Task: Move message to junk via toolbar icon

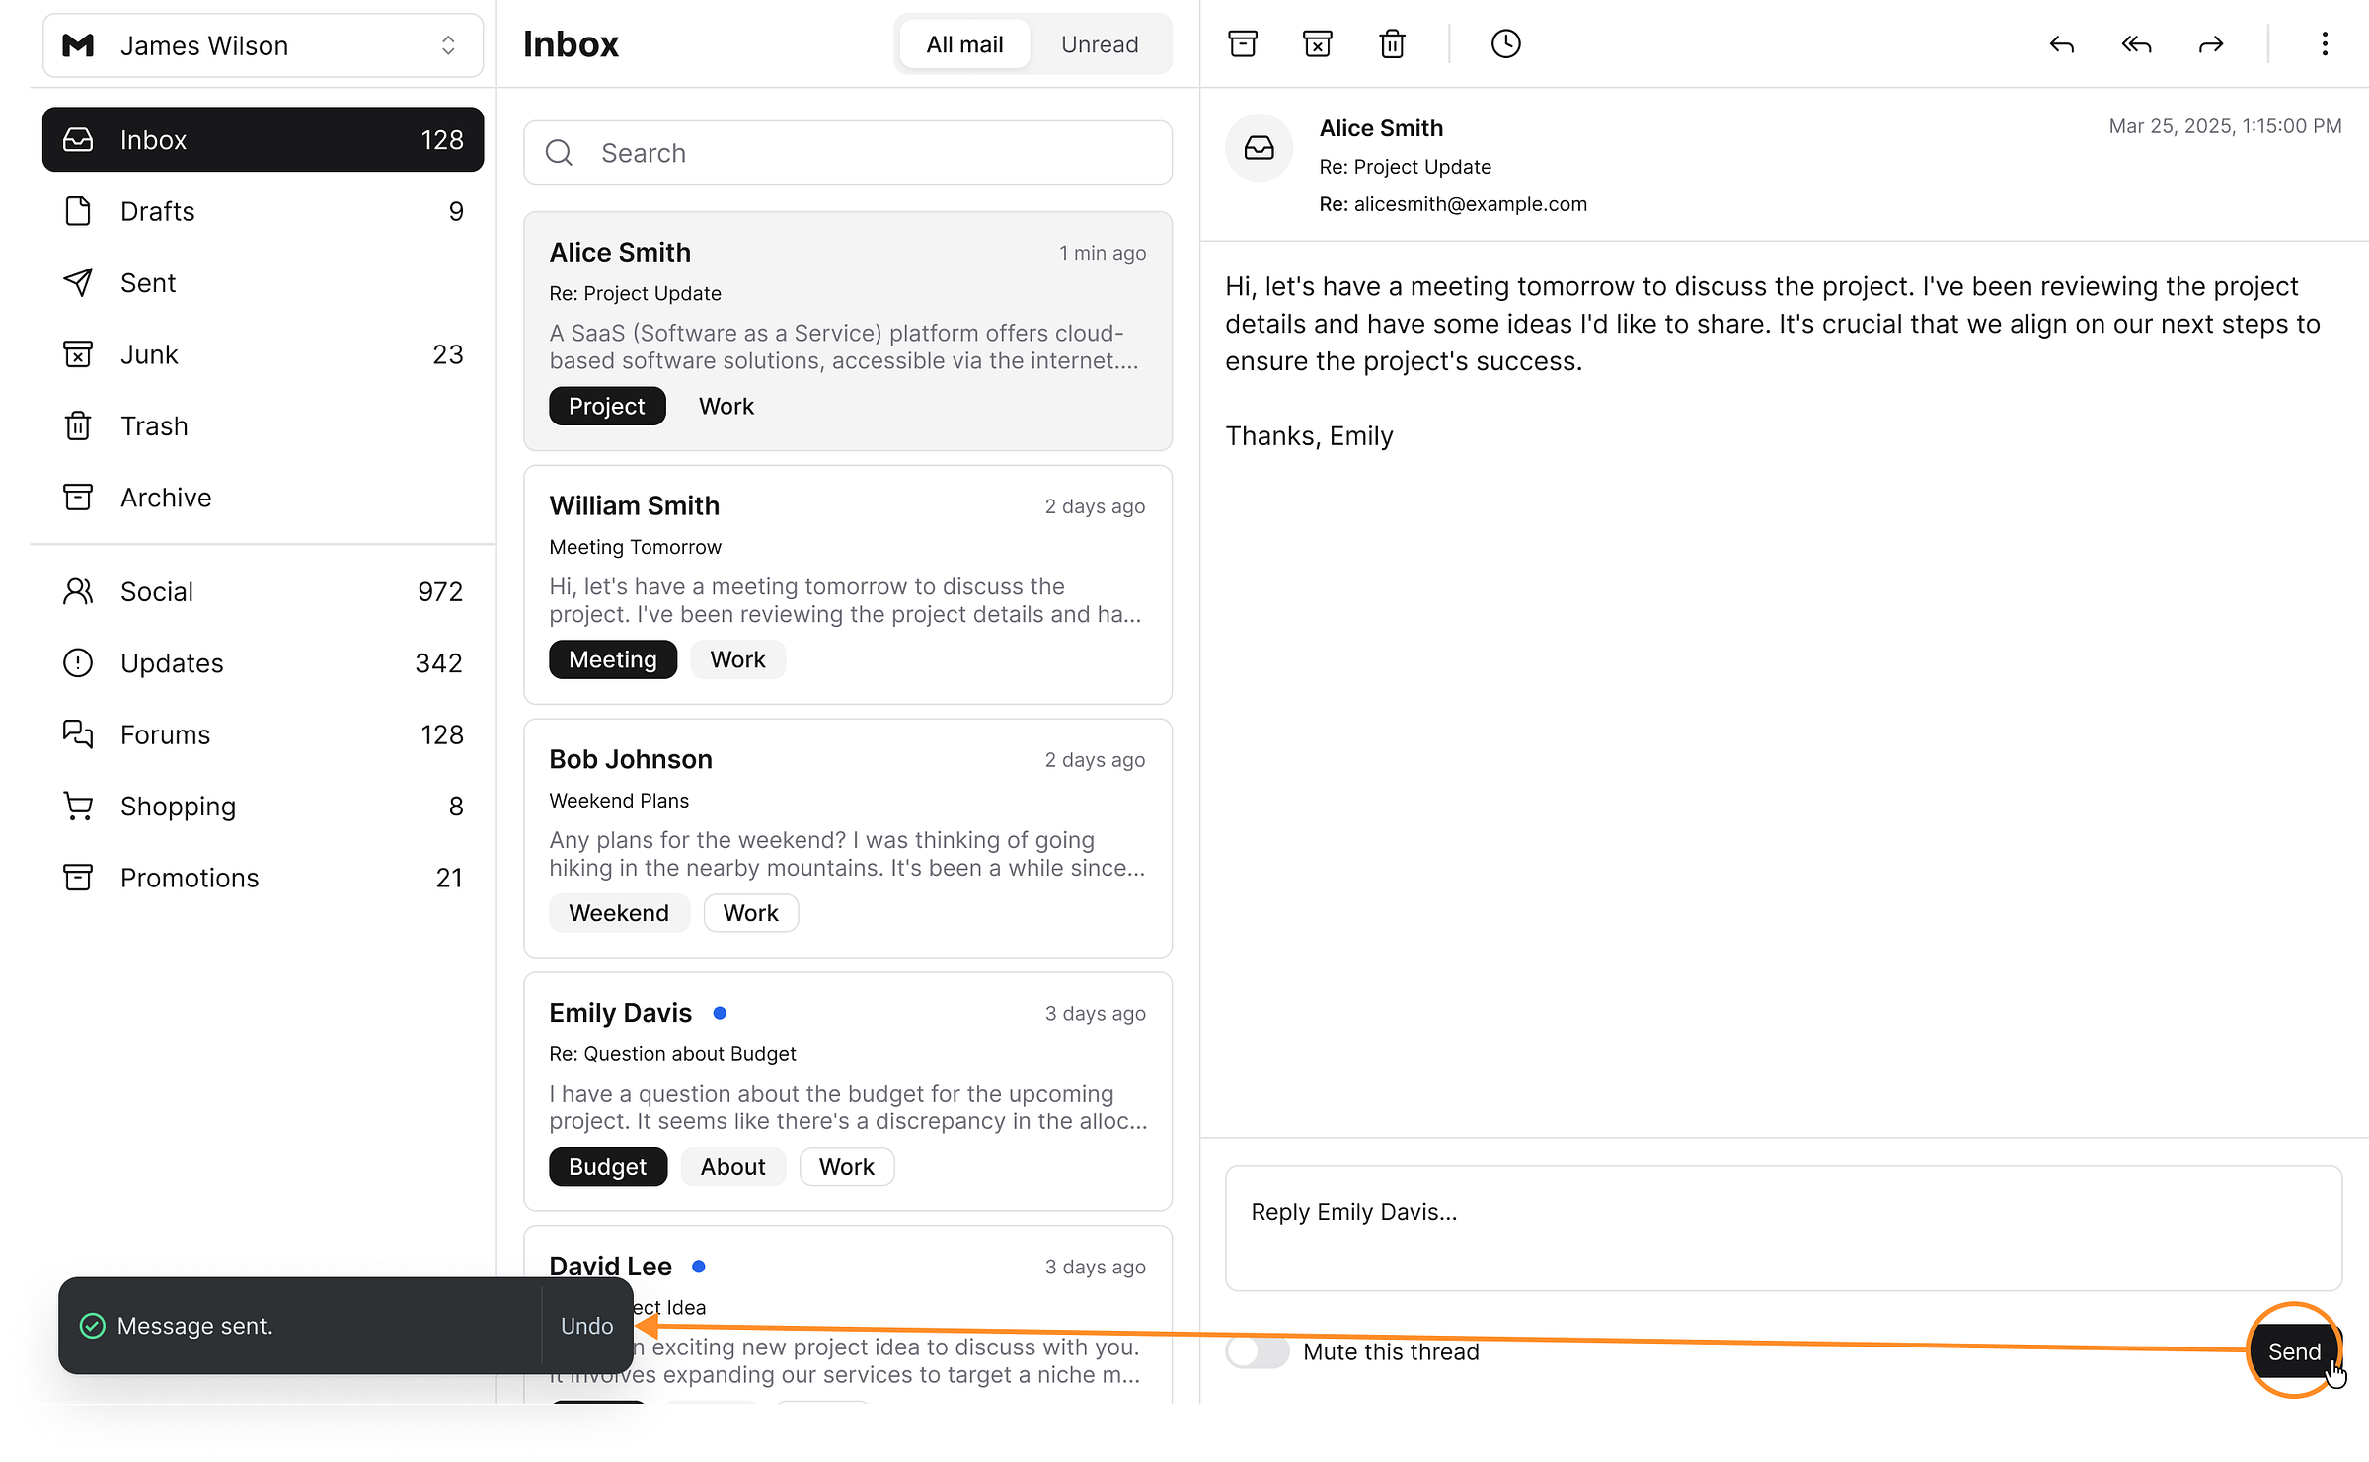Action: coord(1318,44)
